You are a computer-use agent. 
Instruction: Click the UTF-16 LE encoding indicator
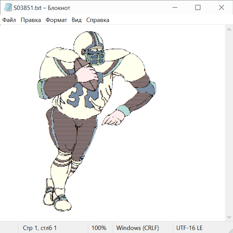tap(189, 228)
